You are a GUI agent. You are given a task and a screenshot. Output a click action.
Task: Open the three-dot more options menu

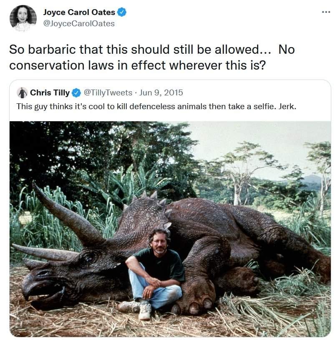coord(326,12)
